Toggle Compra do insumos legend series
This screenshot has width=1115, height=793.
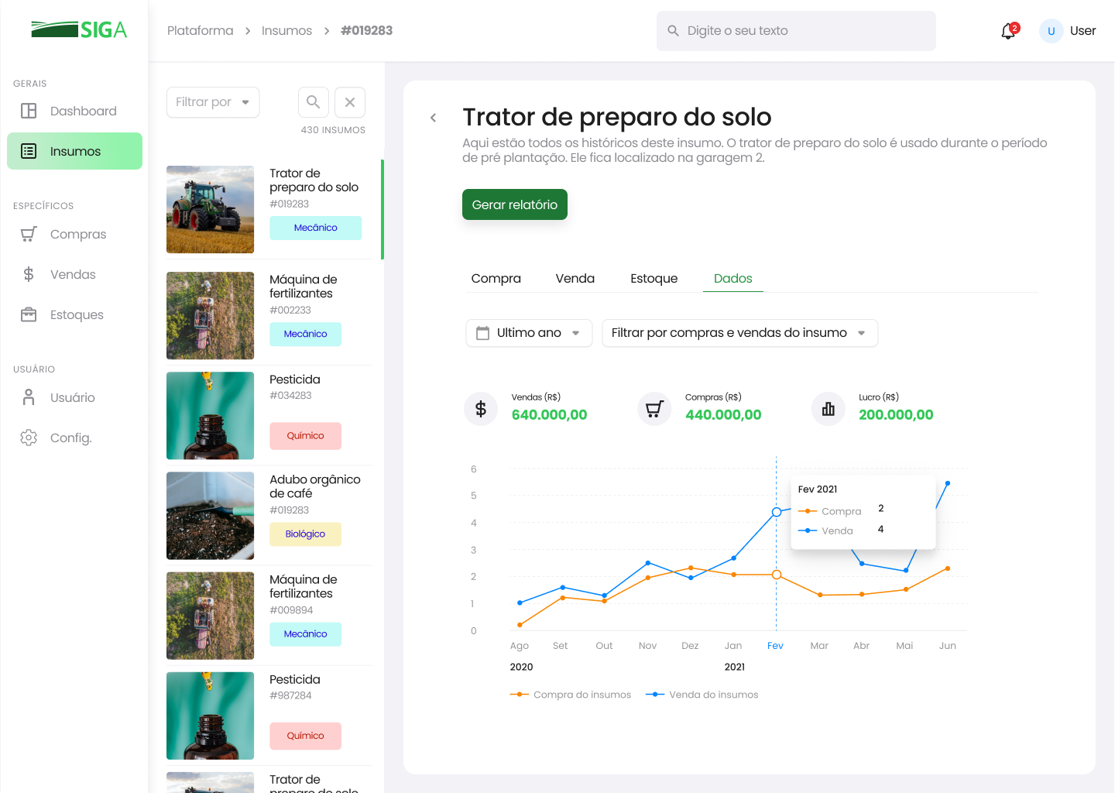[x=571, y=695]
